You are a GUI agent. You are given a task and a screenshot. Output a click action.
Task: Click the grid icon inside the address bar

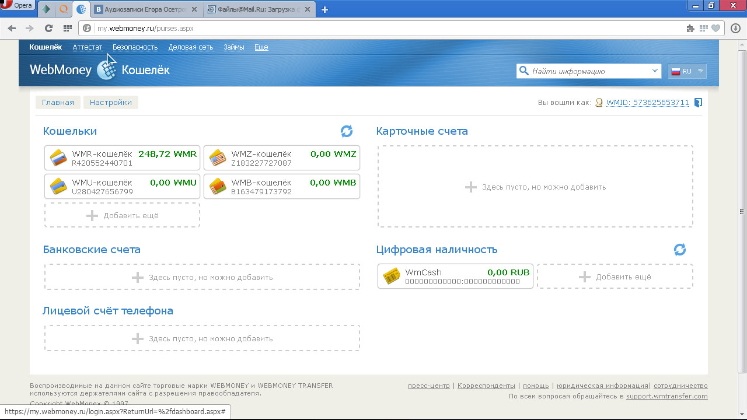[704, 28]
